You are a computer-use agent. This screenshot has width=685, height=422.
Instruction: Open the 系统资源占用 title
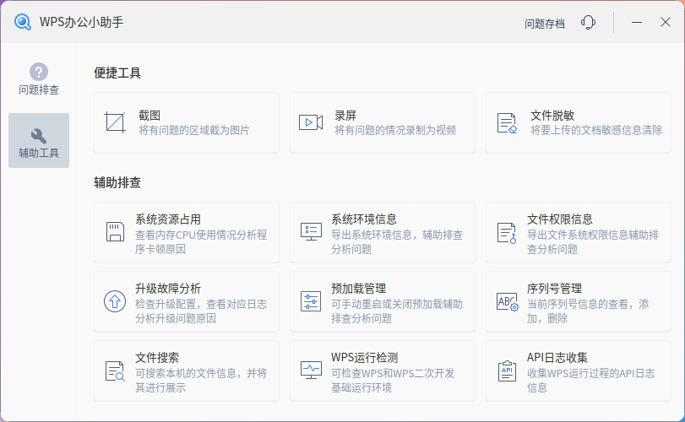[168, 219]
